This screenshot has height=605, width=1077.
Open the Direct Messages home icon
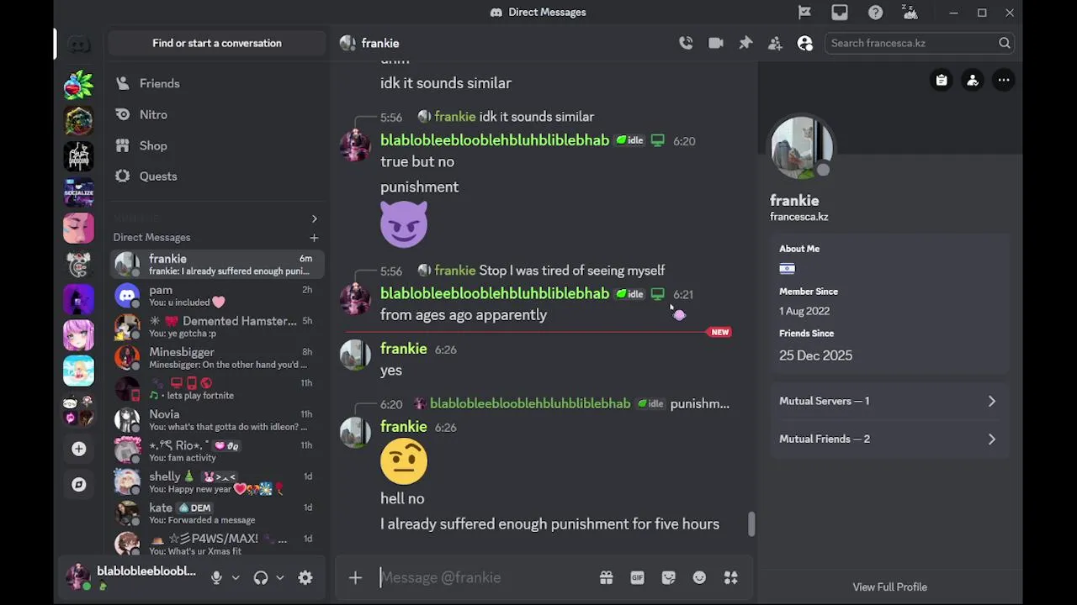[79, 44]
